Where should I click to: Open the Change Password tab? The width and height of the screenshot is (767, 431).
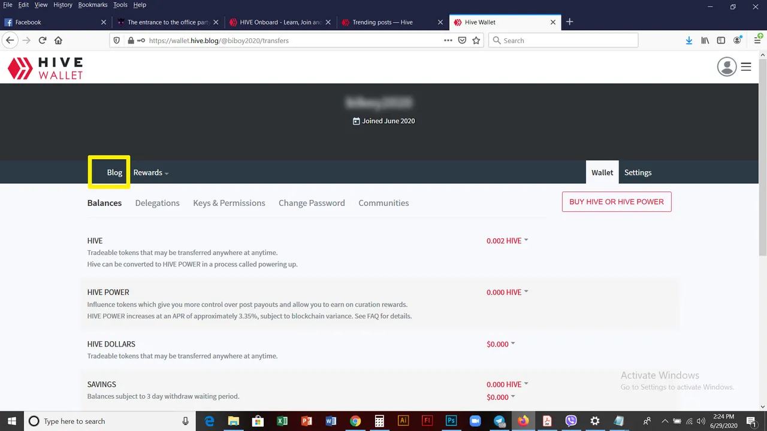[312, 203]
